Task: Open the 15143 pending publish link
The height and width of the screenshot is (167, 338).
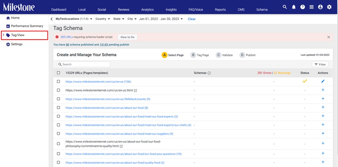Action: tap(104, 45)
